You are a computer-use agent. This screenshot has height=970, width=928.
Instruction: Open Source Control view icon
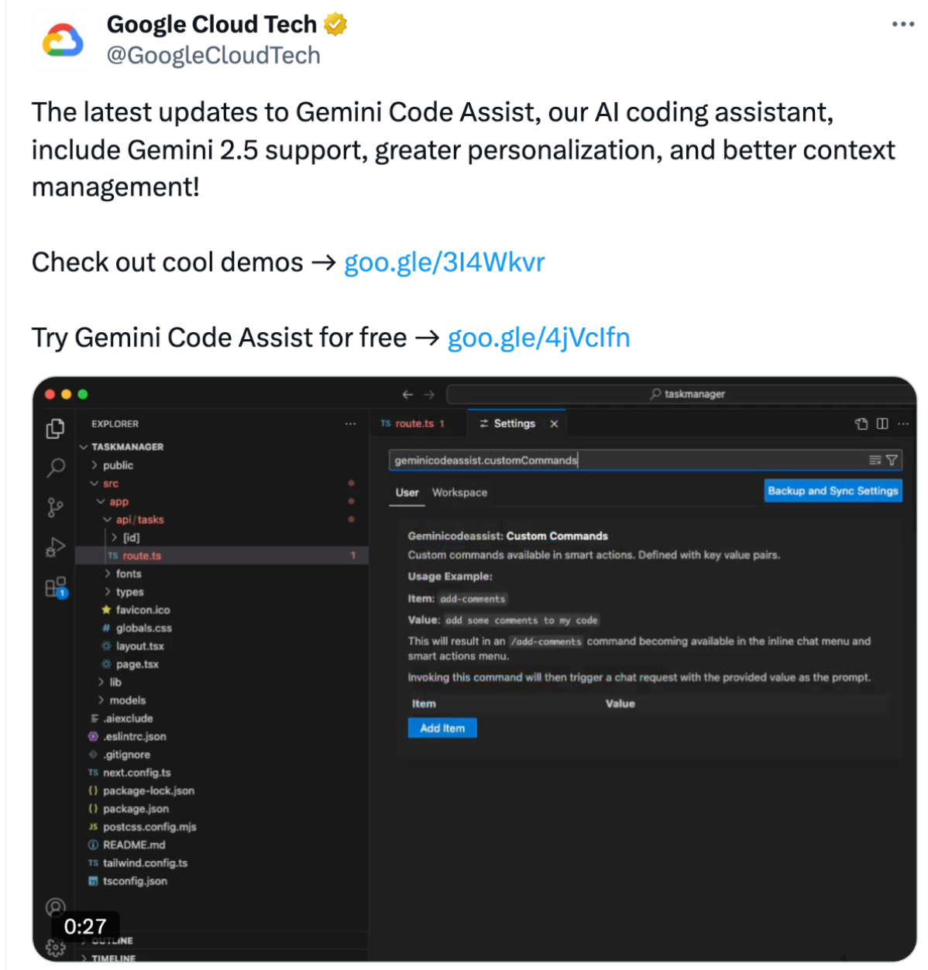coord(55,508)
